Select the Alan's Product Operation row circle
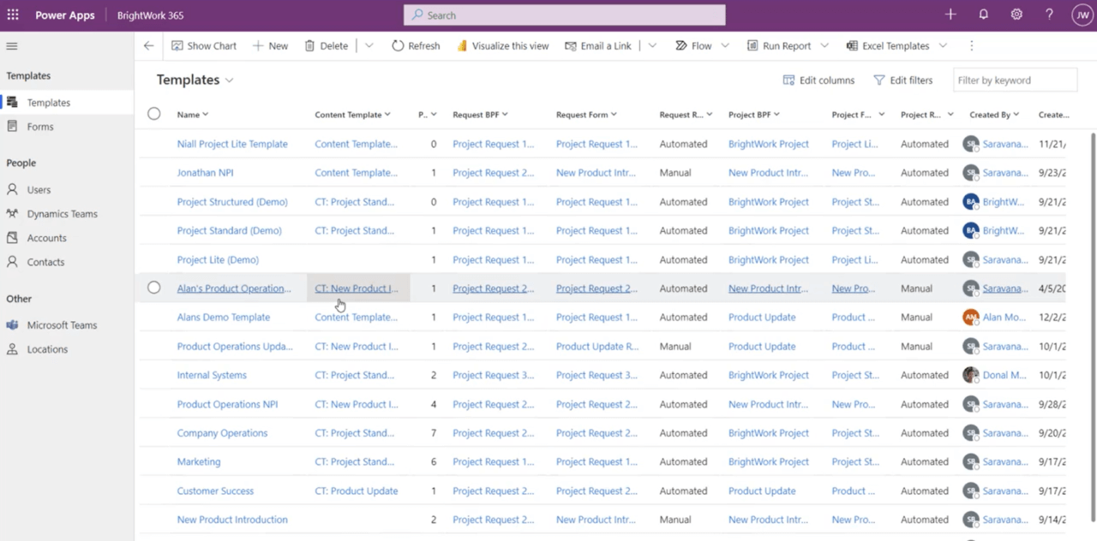1097x541 pixels. coord(153,288)
